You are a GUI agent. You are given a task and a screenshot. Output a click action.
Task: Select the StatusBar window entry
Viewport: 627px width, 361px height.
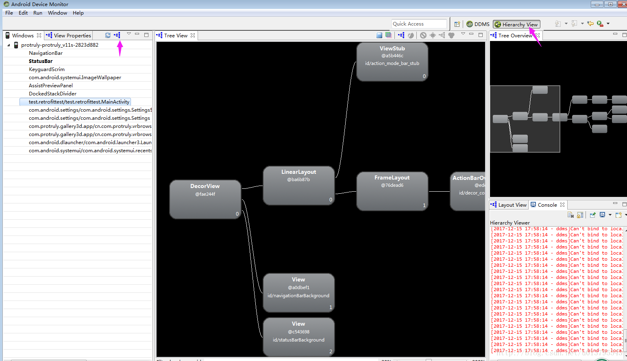click(x=41, y=61)
